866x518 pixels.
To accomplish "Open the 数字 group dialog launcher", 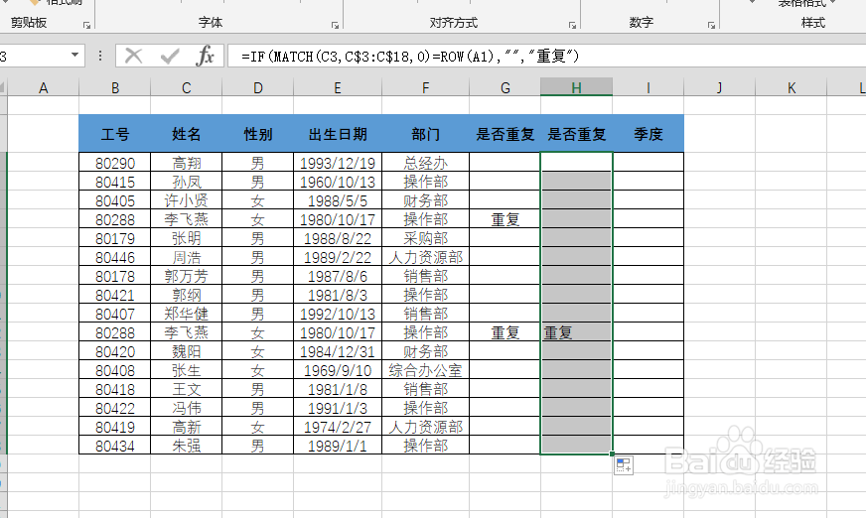I will [711, 25].
